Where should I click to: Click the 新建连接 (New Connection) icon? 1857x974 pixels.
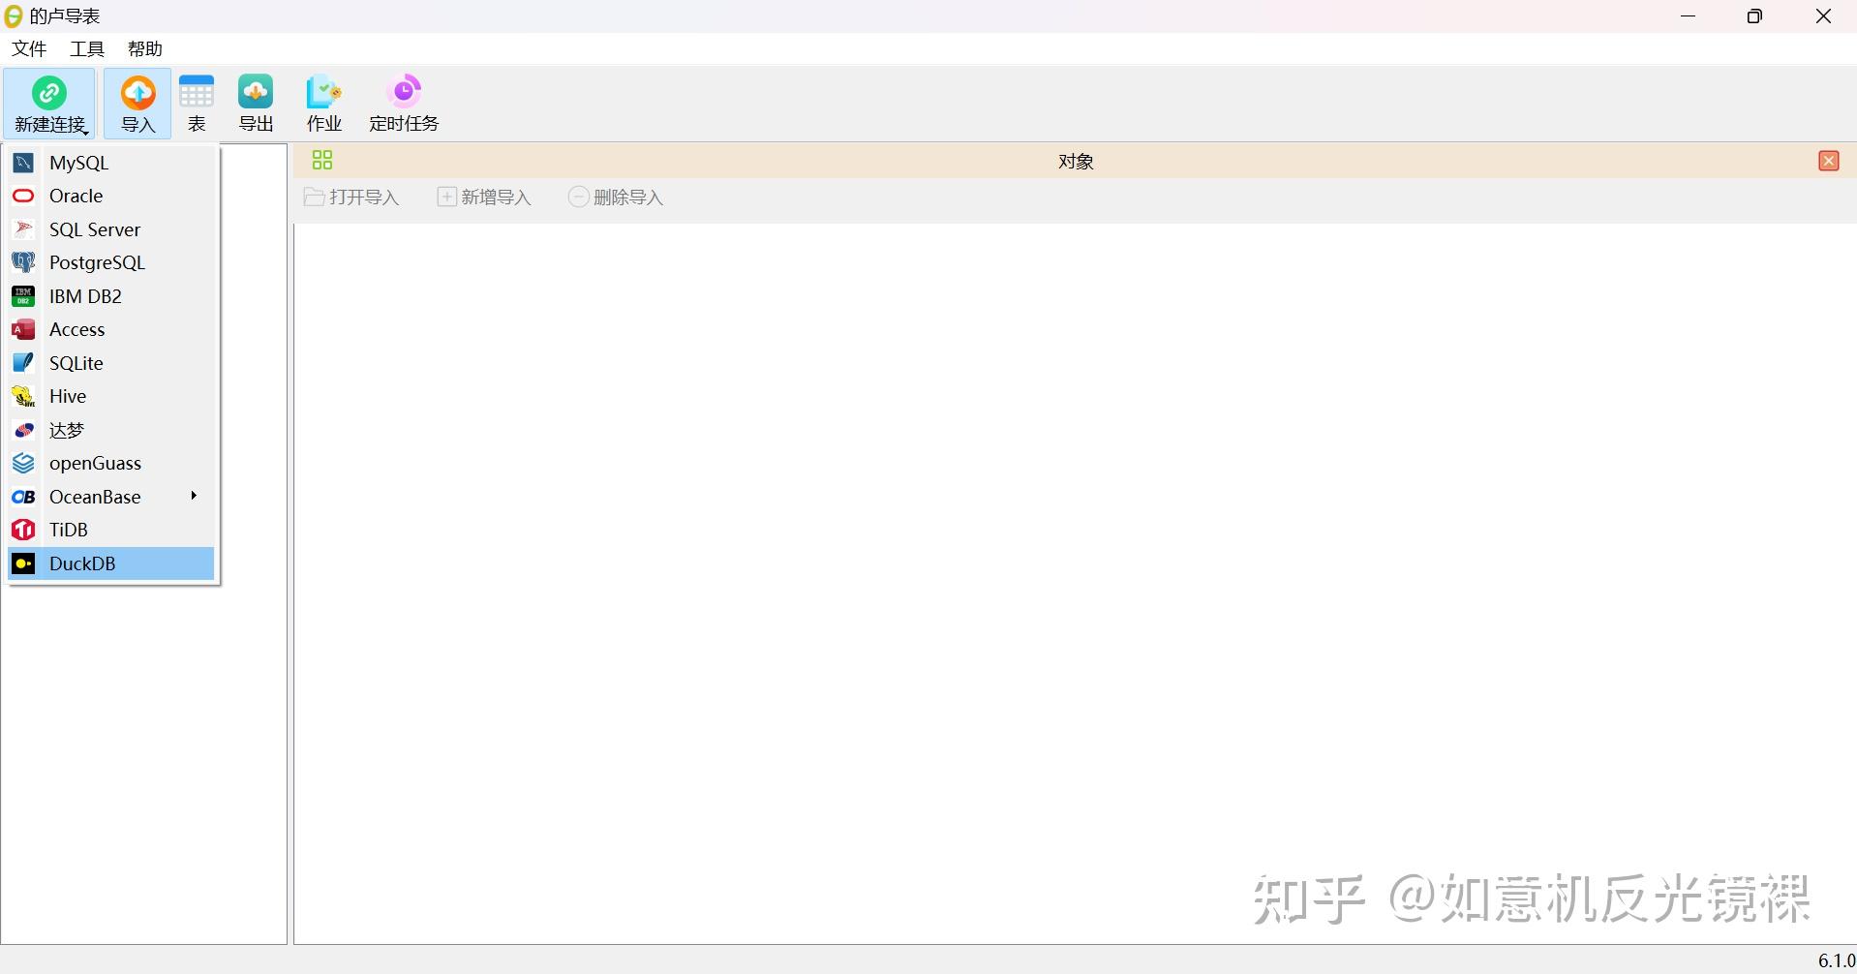[49, 102]
